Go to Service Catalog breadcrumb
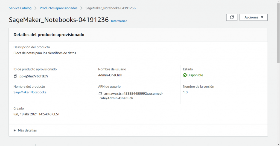 coord(20,8)
